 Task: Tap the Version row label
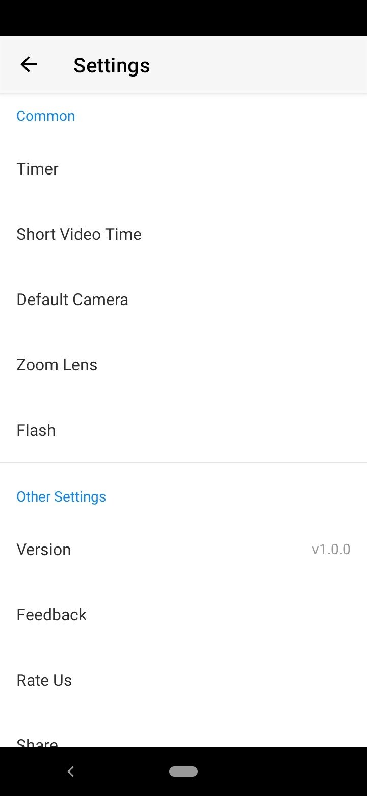point(44,550)
